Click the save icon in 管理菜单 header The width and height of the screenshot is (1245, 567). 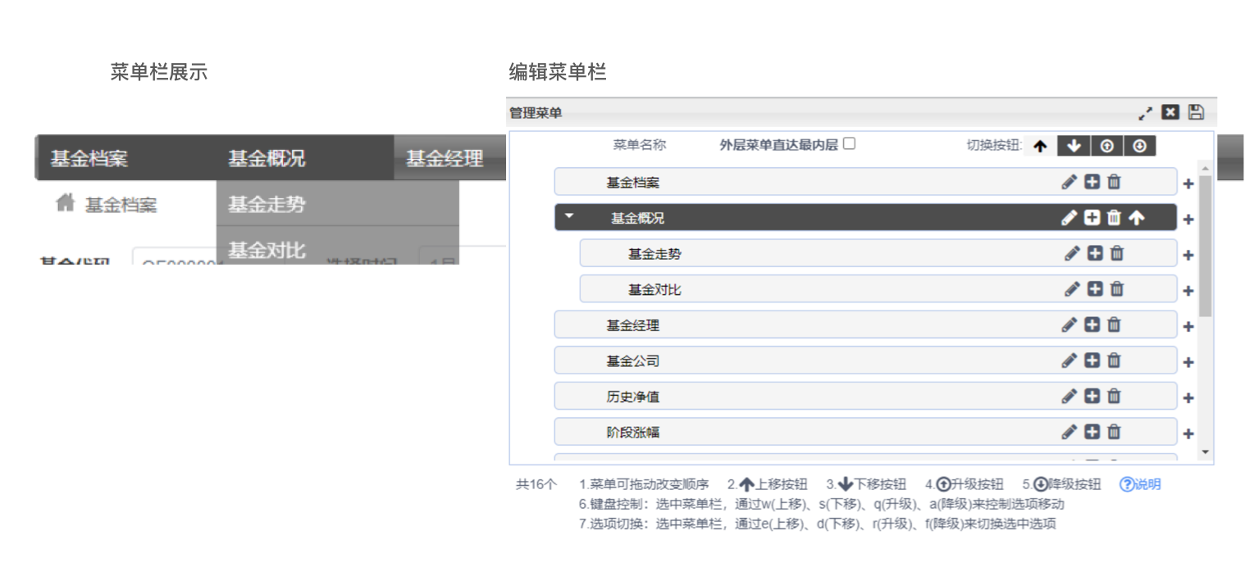pyautogui.click(x=1196, y=112)
